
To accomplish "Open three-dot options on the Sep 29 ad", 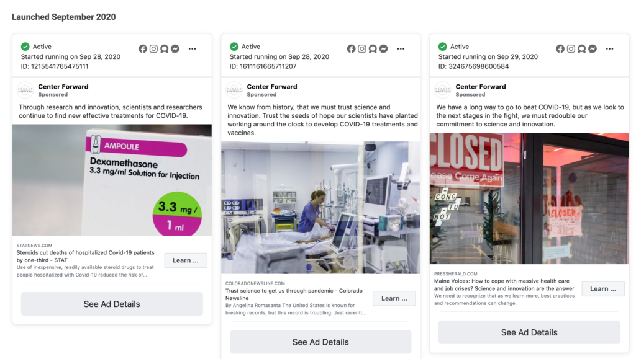I will click(610, 49).
